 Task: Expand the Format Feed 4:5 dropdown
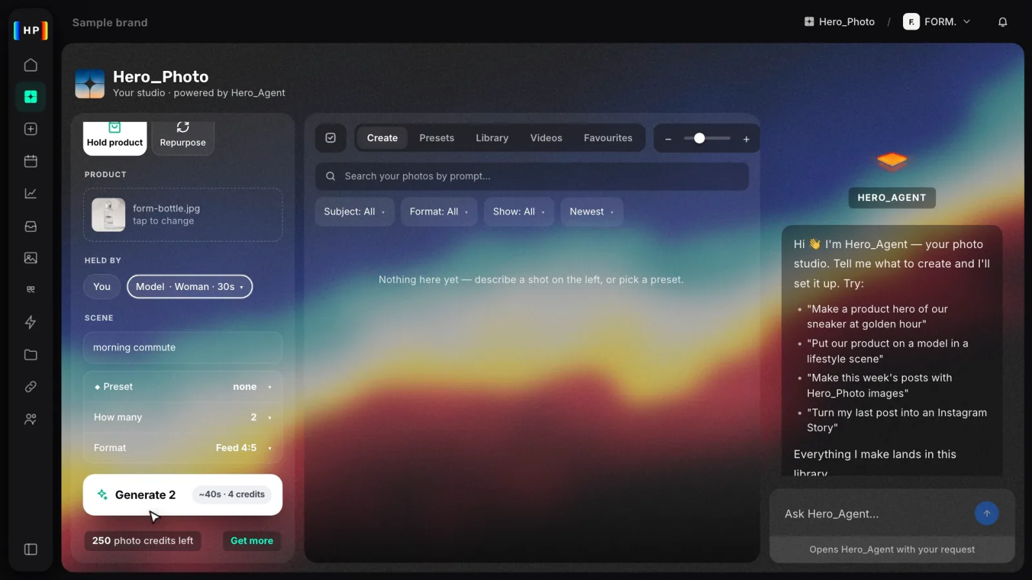[x=183, y=448]
